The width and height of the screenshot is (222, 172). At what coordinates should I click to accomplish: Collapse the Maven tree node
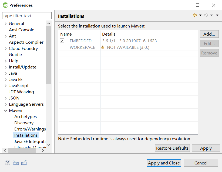pyautogui.click(x=5, y=111)
